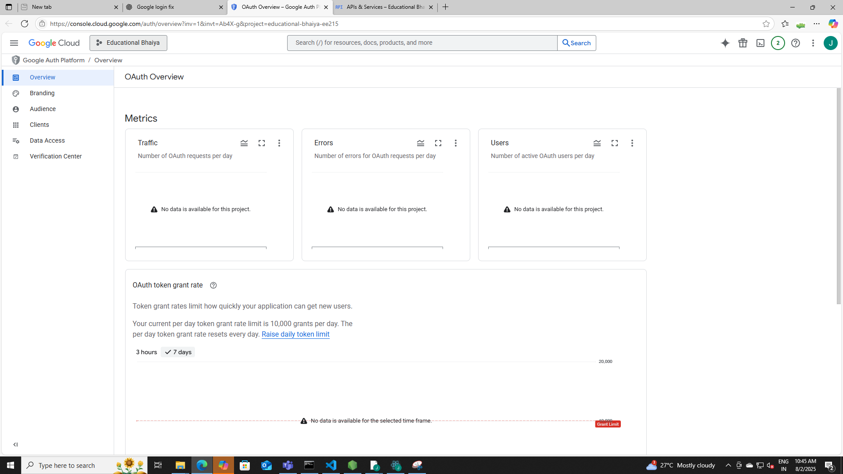
Task: Open Educational Bhaiya project picker
Action: coord(128,43)
